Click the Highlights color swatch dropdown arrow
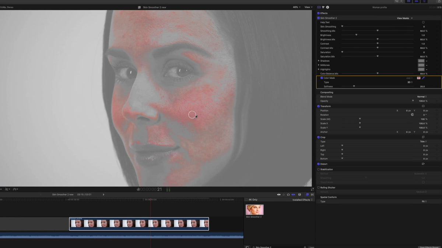 427,69
